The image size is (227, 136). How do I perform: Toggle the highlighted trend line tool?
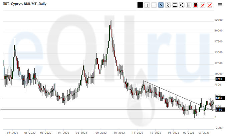coord(161,5)
